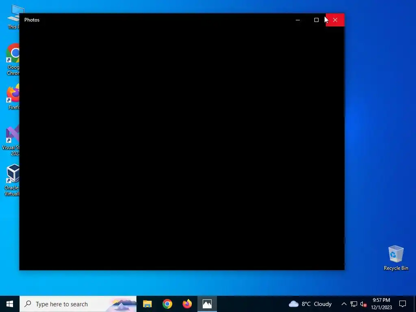The height and width of the screenshot is (312, 416).
Task: Launch Firefox from the taskbar
Action: click(187, 304)
